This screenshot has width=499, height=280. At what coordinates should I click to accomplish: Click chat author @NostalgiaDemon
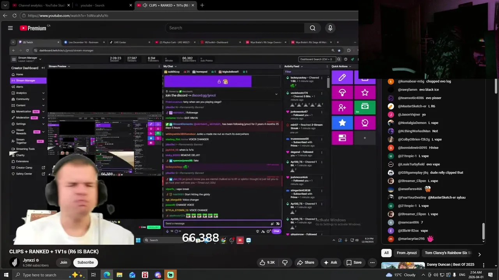point(412,123)
